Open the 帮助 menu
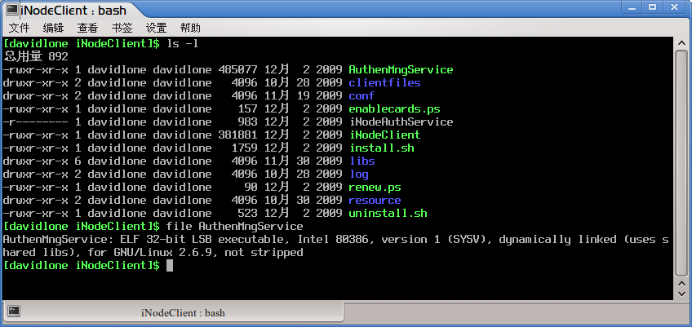This screenshot has height=327, width=692. click(190, 29)
